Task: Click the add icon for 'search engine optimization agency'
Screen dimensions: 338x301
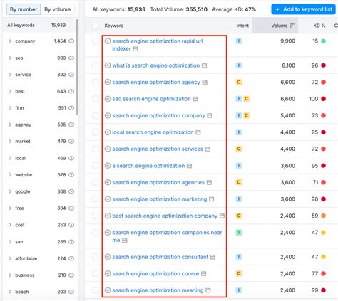Action: [108, 82]
